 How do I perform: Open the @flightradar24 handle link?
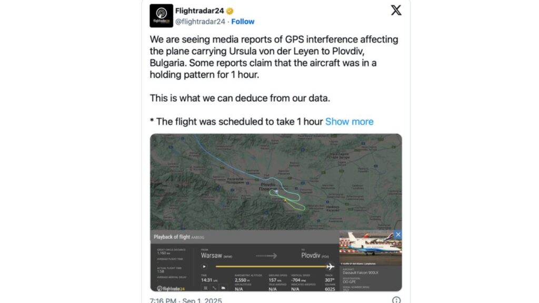pos(200,22)
